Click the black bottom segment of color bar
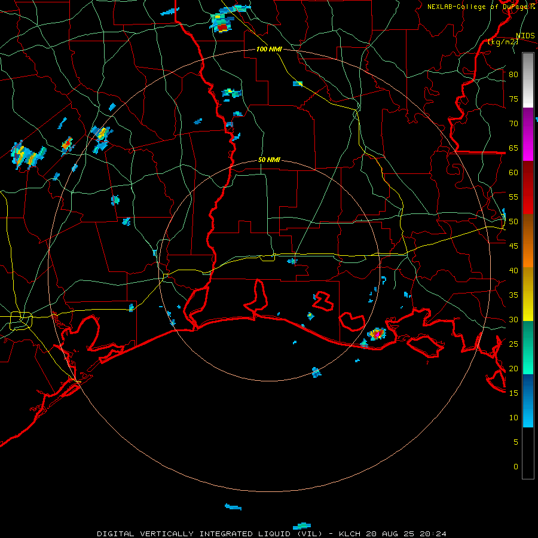The width and height of the screenshot is (538, 538). tap(528, 453)
